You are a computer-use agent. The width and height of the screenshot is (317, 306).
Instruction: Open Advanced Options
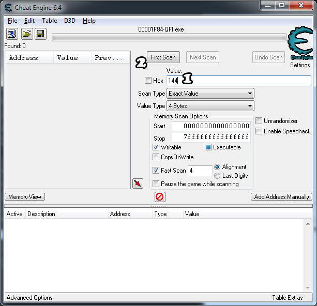[x=29, y=298]
